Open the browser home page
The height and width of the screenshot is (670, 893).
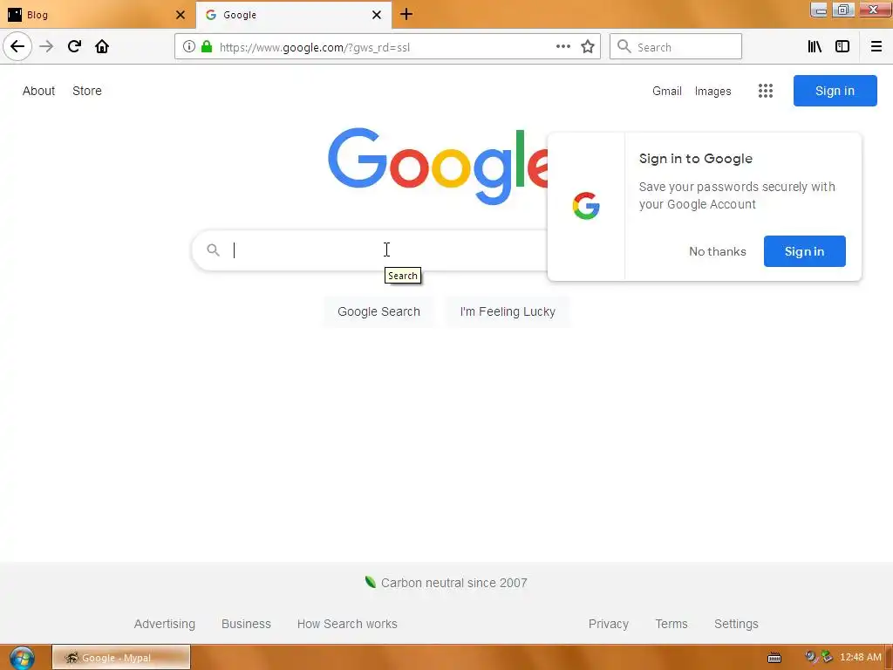tap(102, 46)
